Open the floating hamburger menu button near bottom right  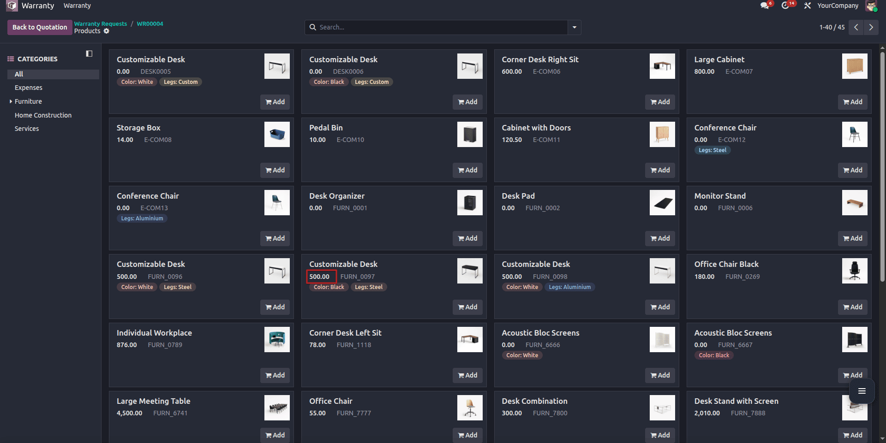[862, 391]
